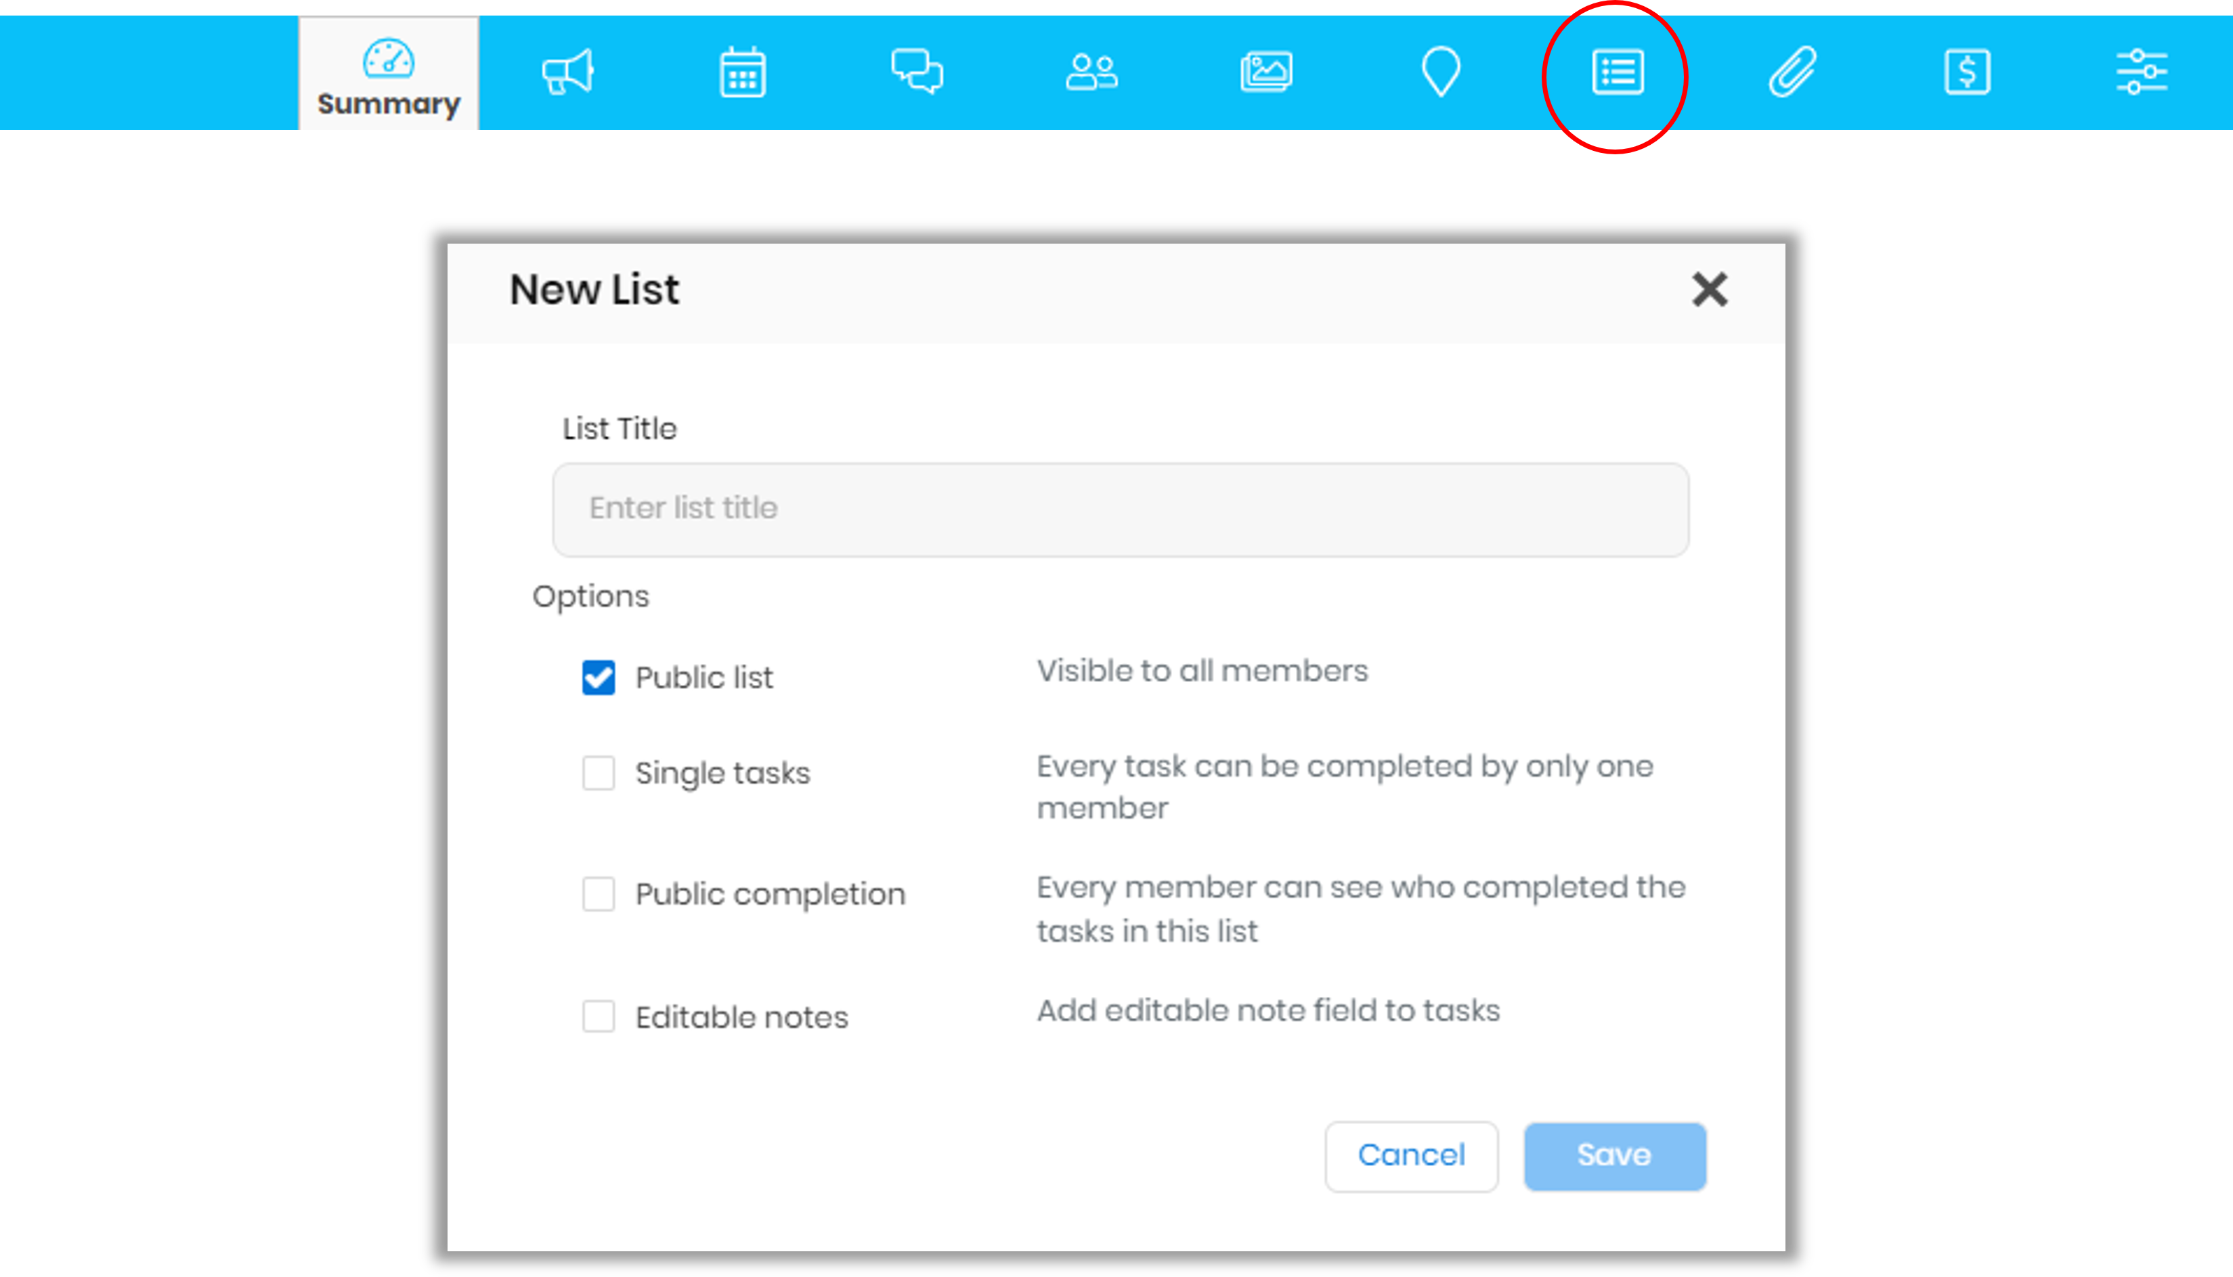Image resolution: width=2233 pixels, height=1277 pixels.
Task: Click the 'Add editable note field to tasks' text
Action: 1268,1010
